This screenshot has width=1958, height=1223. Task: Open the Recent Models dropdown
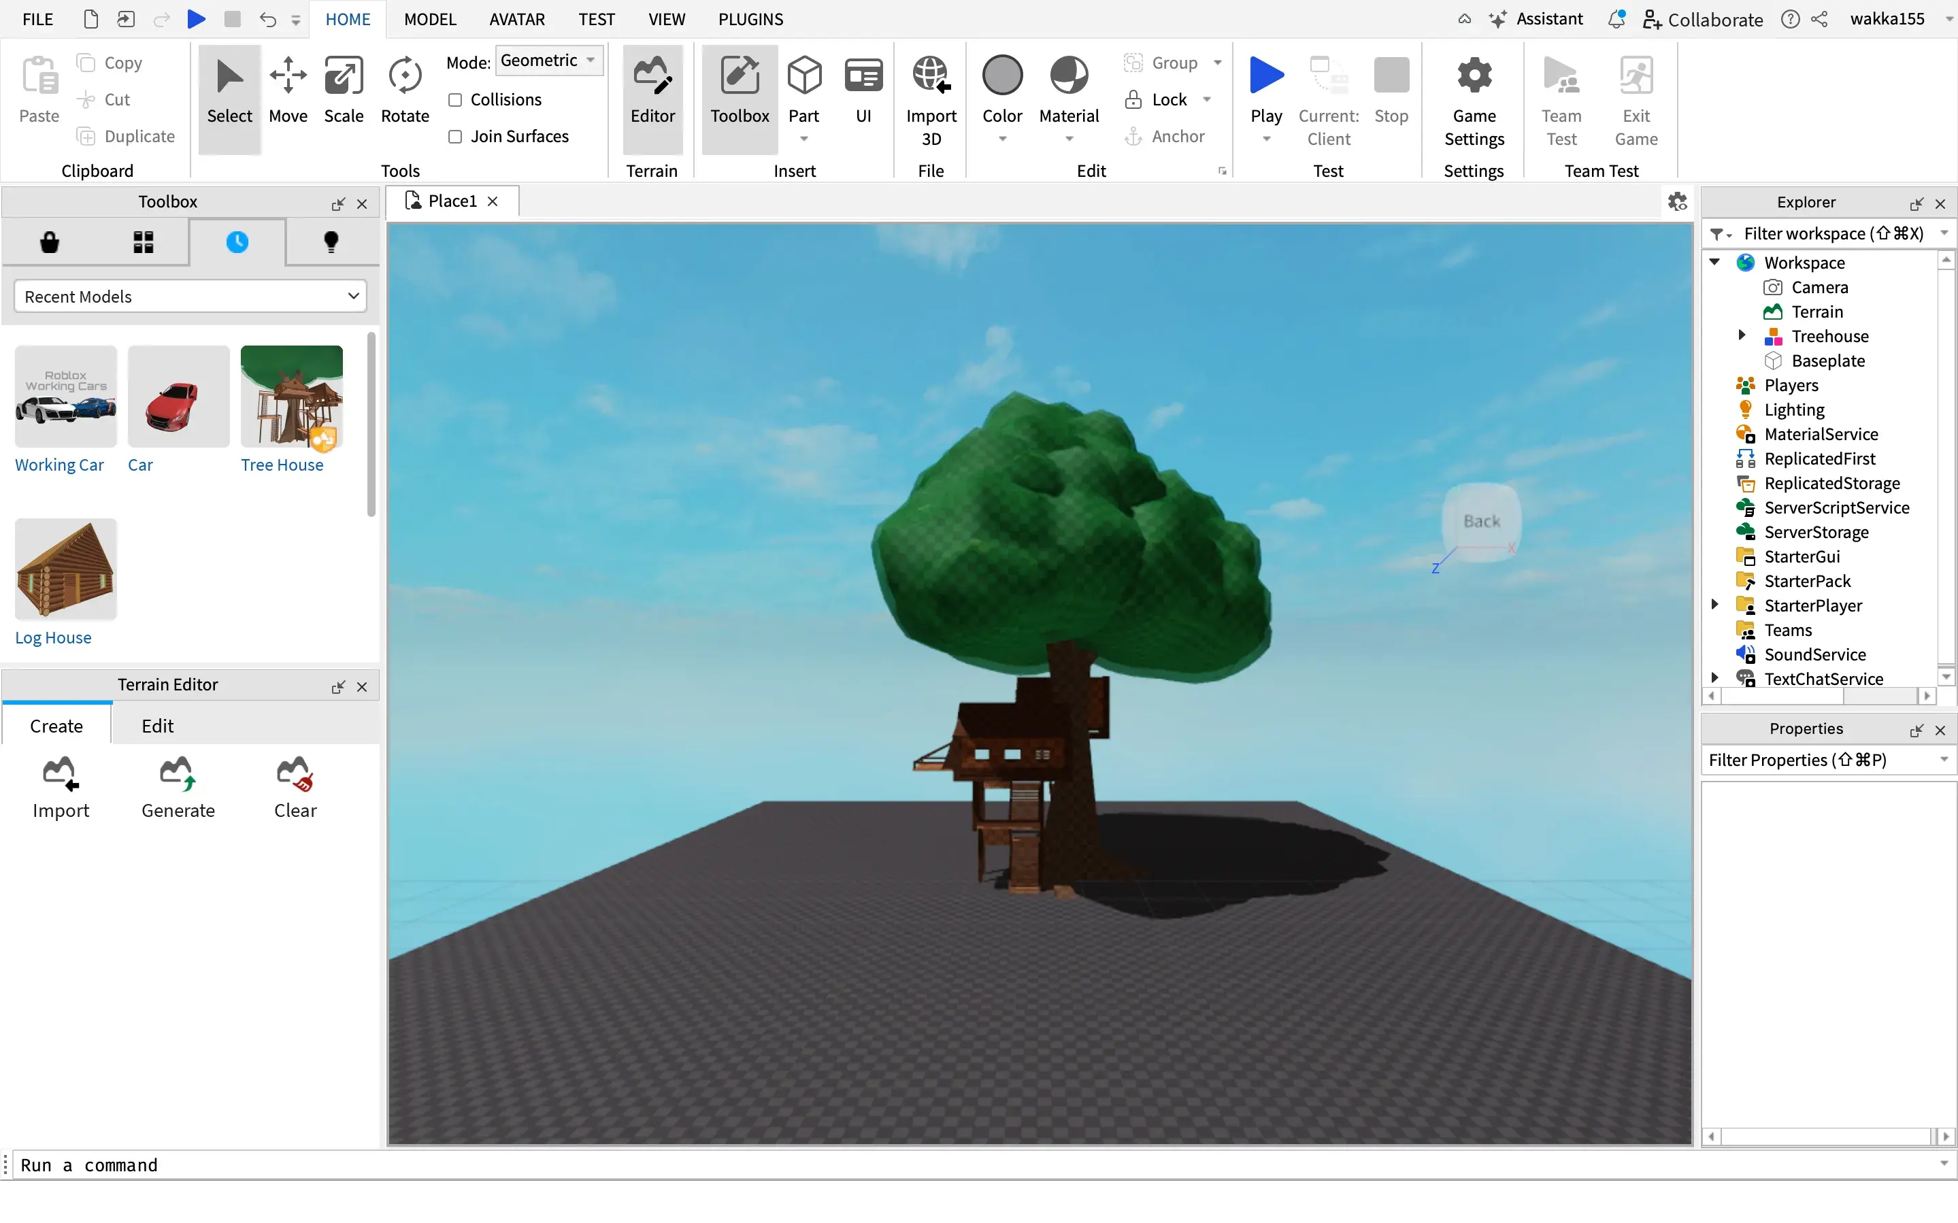[x=190, y=296]
